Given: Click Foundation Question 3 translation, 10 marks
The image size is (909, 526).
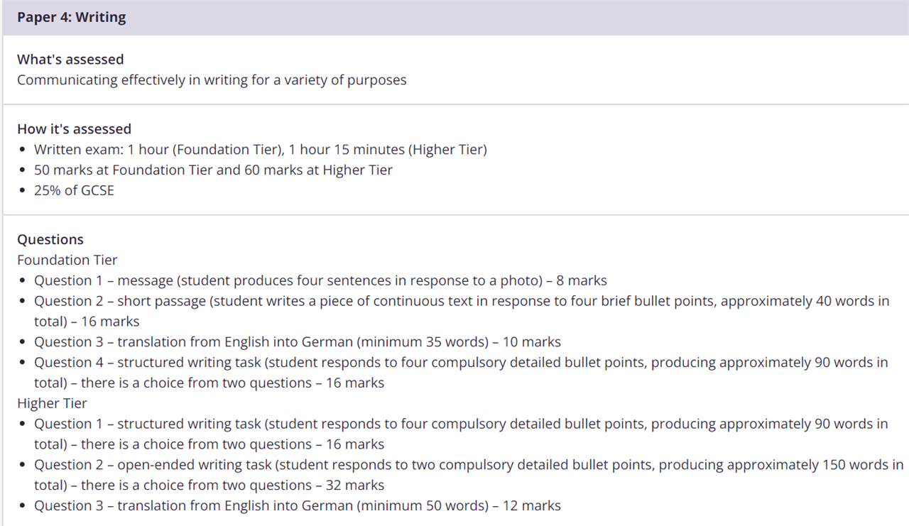Looking at the screenshot, I should [298, 342].
